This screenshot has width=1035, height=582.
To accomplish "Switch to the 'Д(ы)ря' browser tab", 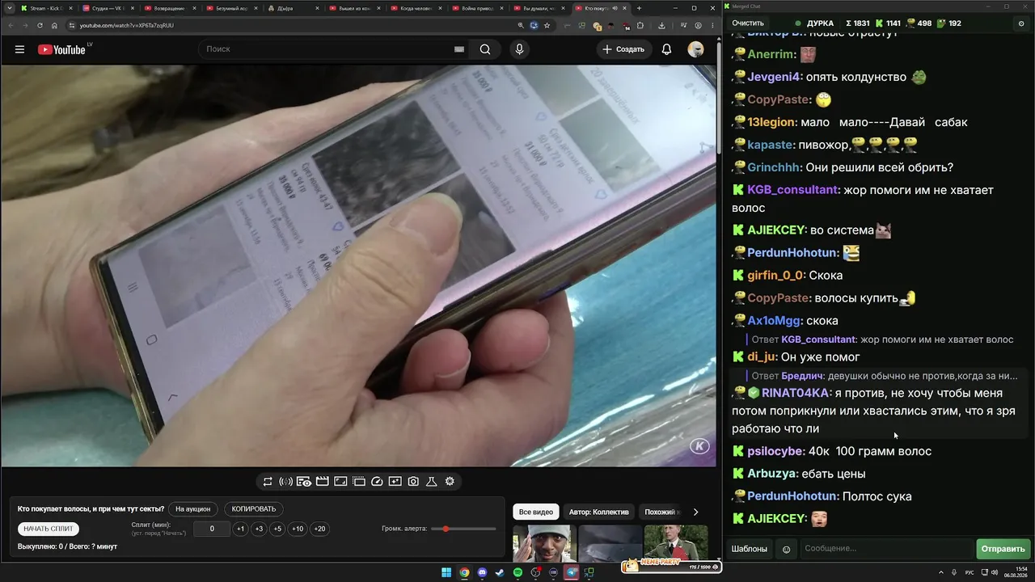I will [293, 8].
